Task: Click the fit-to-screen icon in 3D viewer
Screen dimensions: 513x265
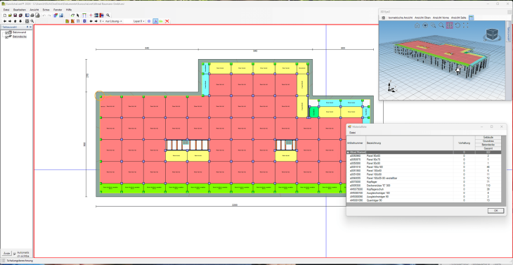Action: click(x=466, y=25)
